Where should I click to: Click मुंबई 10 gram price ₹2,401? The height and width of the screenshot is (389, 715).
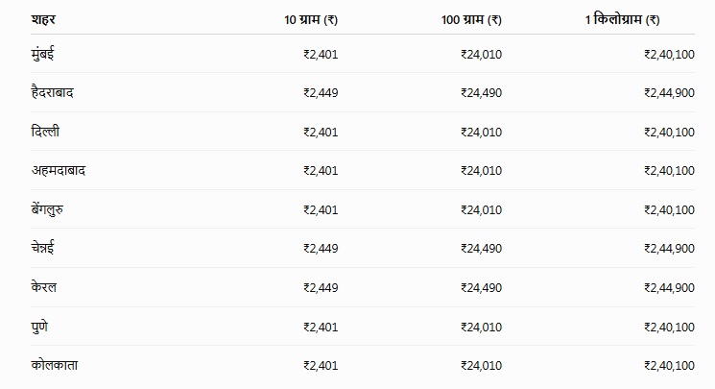click(x=321, y=55)
